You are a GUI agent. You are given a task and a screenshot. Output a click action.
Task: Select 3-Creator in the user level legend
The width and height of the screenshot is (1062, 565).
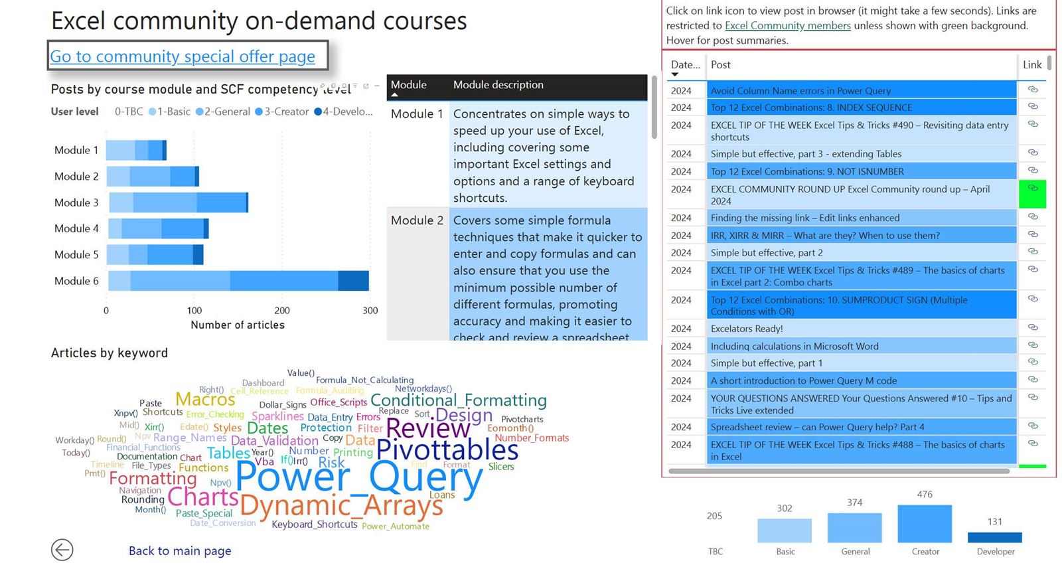click(282, 112)
